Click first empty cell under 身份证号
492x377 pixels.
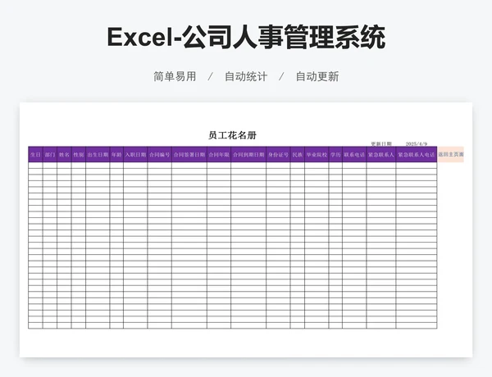pos(278,166)
